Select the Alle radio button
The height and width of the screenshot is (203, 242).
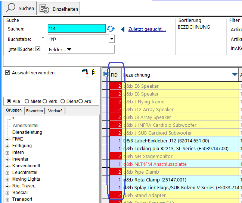(x=9, y=101)
